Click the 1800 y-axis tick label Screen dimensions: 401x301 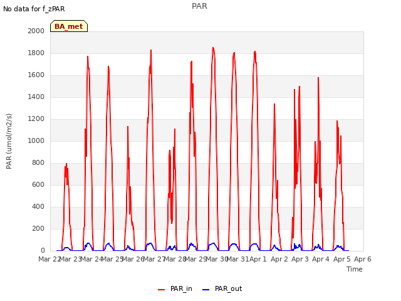[36, 53]
